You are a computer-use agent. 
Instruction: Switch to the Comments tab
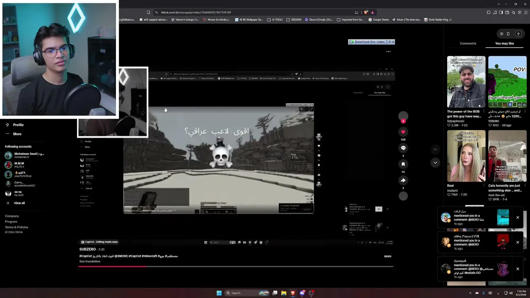(468, 43)
